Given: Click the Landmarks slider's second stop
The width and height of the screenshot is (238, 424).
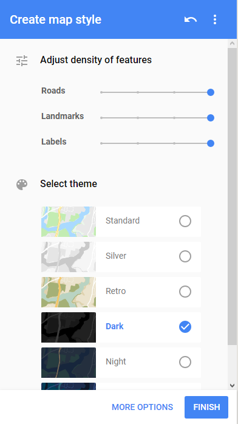Looking at the screenshot, I should click(x=138, y=118).
